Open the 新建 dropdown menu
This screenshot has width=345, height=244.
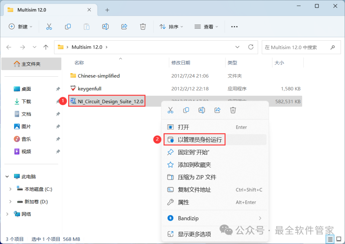tap(21, 27)
